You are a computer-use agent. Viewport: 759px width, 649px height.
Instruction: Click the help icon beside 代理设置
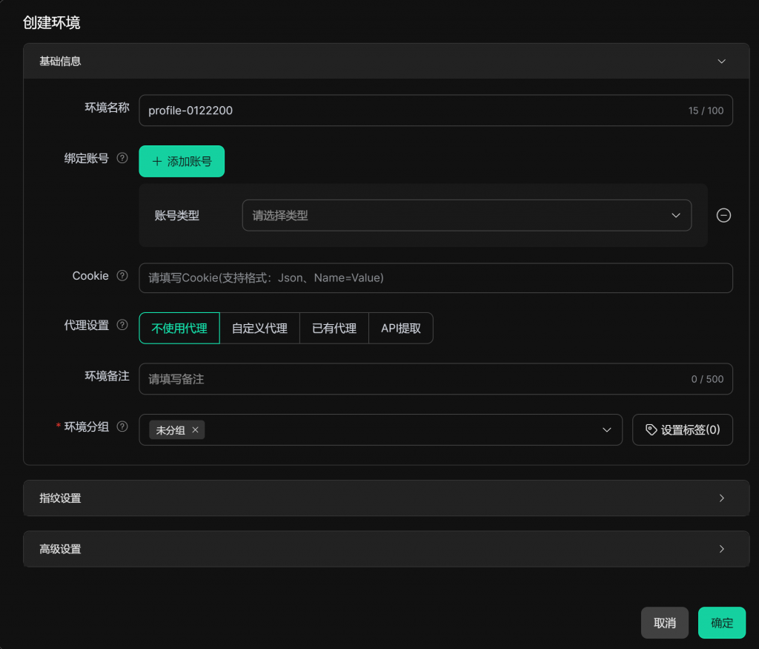(122, 325)
